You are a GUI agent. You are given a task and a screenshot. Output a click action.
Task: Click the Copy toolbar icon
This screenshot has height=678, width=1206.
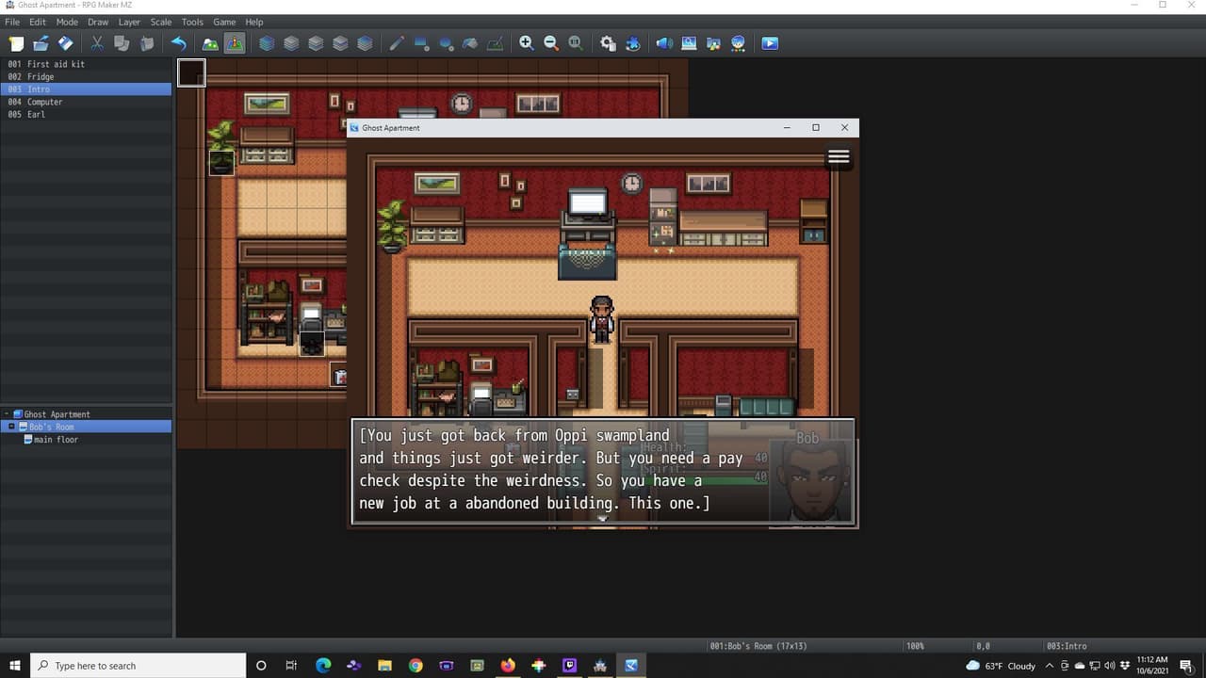pyautogui.click(x=122, y=43)
